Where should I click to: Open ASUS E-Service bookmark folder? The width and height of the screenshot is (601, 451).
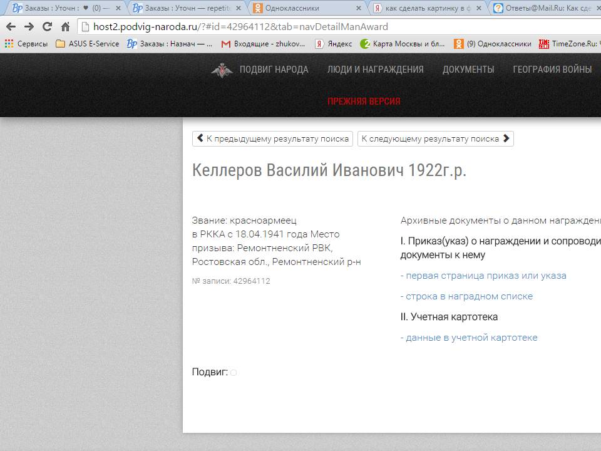88,44
